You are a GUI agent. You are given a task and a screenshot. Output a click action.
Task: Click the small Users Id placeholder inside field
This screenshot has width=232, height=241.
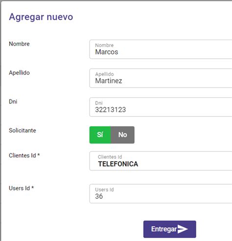pyautogui.click(x=104, y=190)
